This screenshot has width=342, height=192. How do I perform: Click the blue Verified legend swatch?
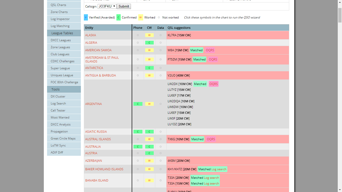[86, 17]
